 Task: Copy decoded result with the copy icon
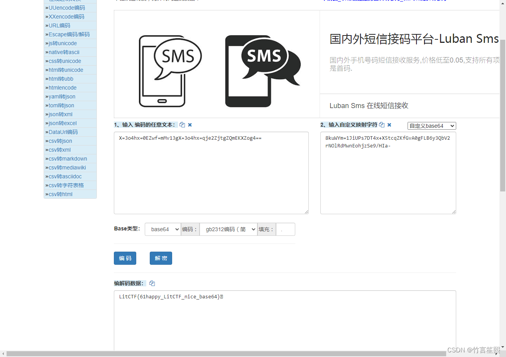pos(152,283)
